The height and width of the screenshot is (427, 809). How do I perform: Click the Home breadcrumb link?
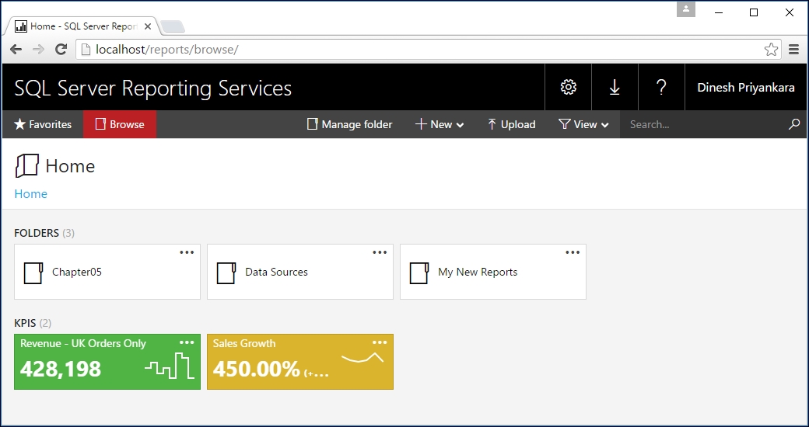pyautogui.click(x=31, y=193)
